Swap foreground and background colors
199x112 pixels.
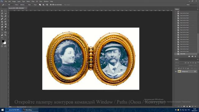(x=6, y=40)
